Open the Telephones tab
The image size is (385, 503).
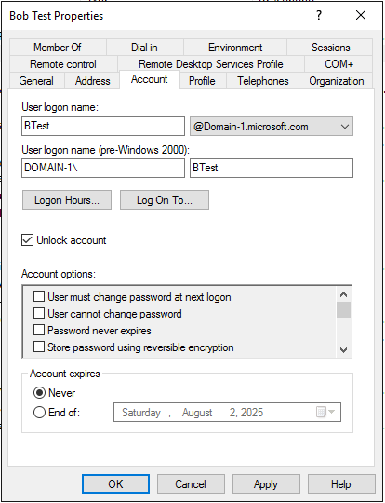[262, 81]
